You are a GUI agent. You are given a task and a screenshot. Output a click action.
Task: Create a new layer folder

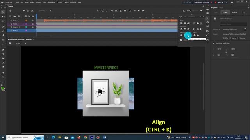(x=14, y=16)
